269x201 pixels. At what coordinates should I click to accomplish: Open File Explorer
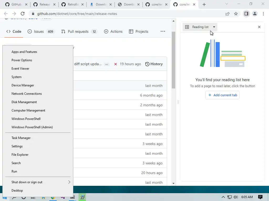38,155
